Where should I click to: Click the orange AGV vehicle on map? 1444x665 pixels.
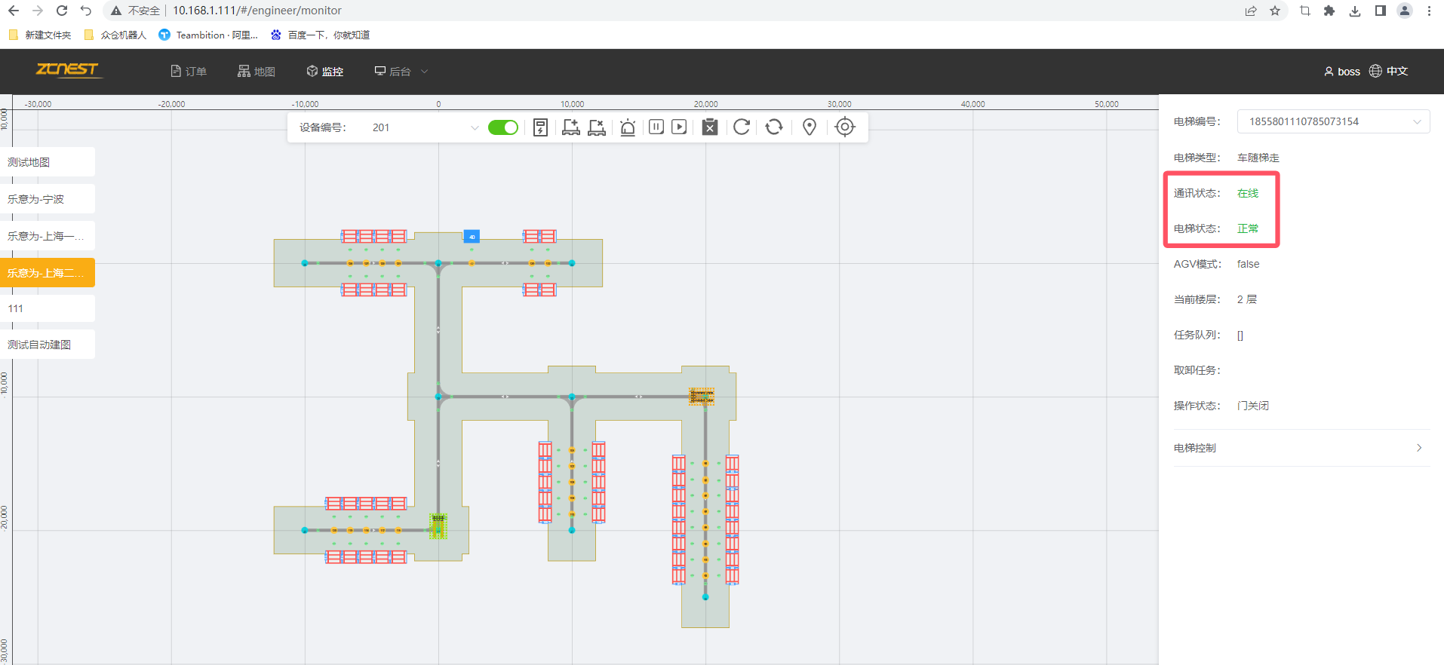[702, 397]
